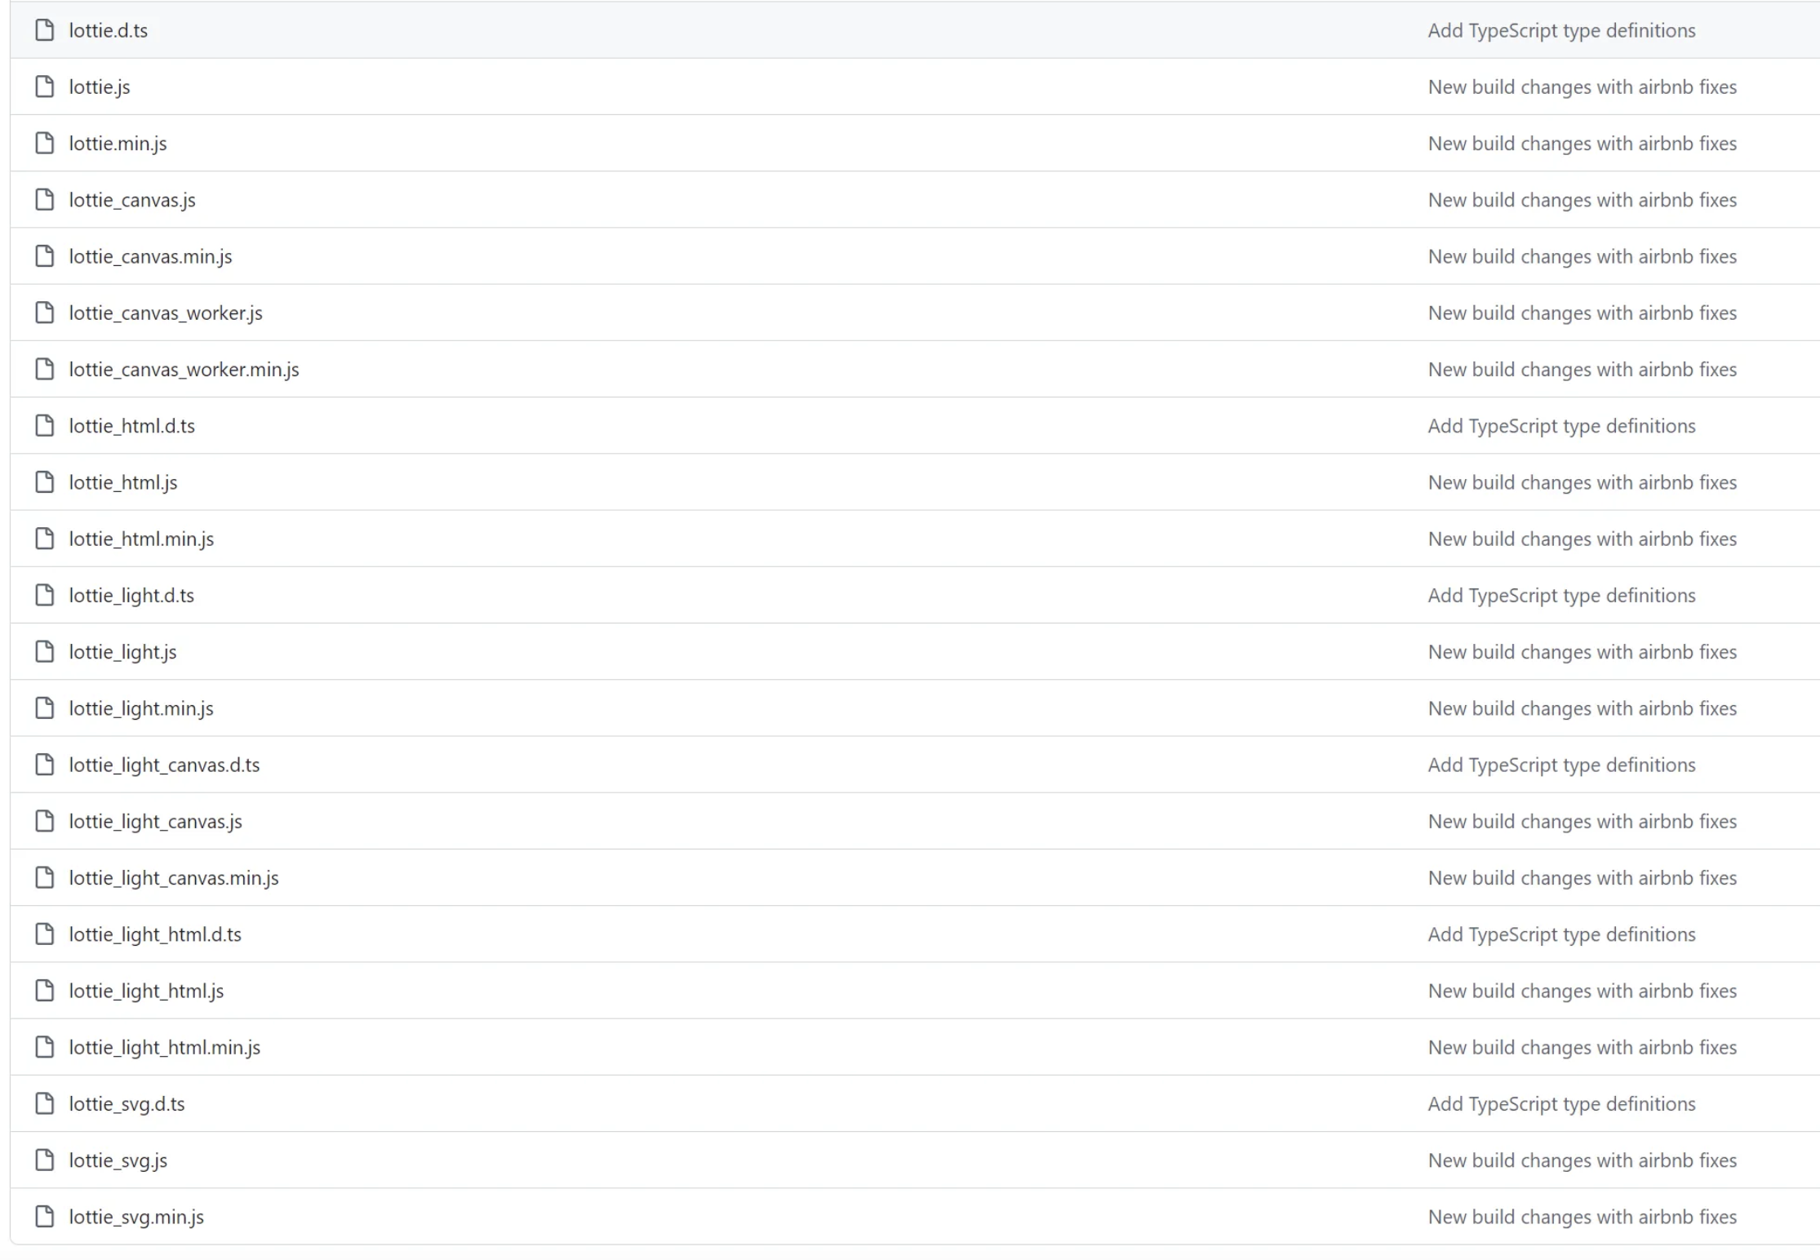Open lottie_light.min.js file
The image size is (1820, 1260).
141,708
